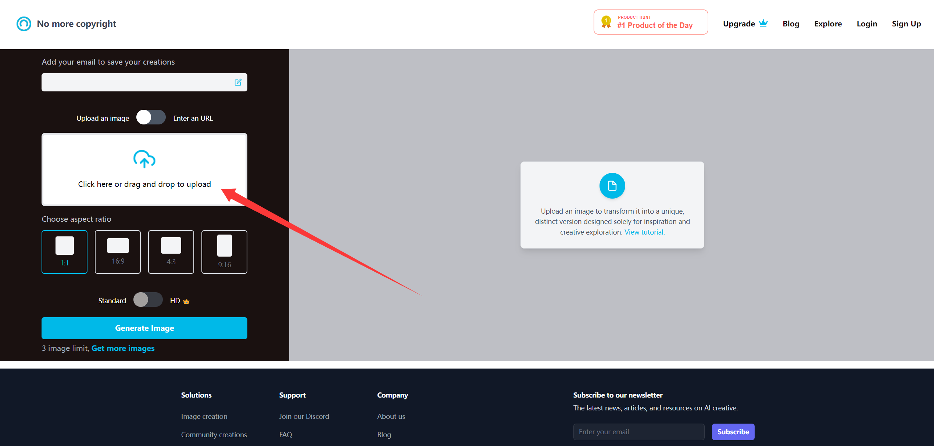Pick the 4:3 aspect ratio option
The width and height of the screenshot is (934, 446).
pos(171,252)
